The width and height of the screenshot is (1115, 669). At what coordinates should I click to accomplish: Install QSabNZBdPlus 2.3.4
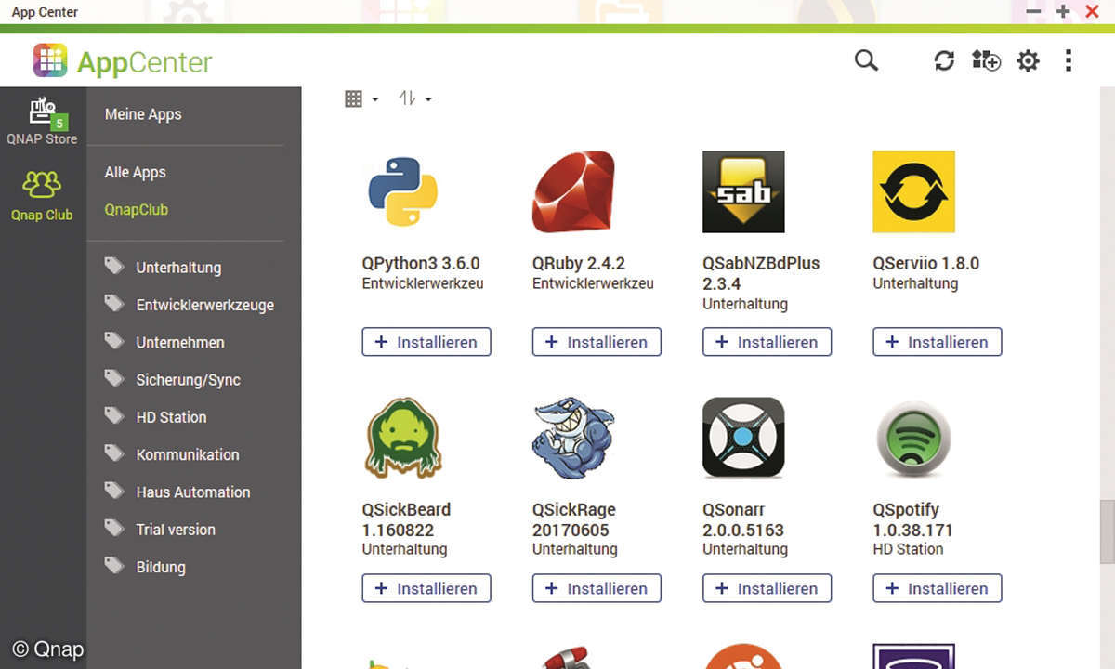[x=767, y=342]
